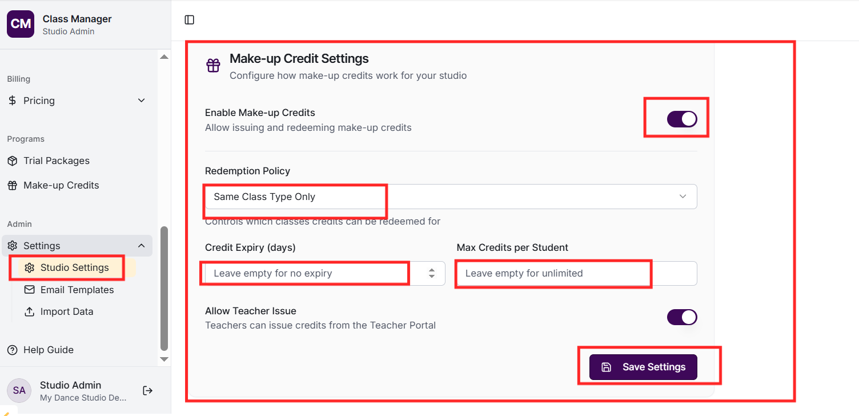Click the gift icon beside Make-up Credit Settings
The height and width of the screenshot is (416, 859).
[213, 66]
